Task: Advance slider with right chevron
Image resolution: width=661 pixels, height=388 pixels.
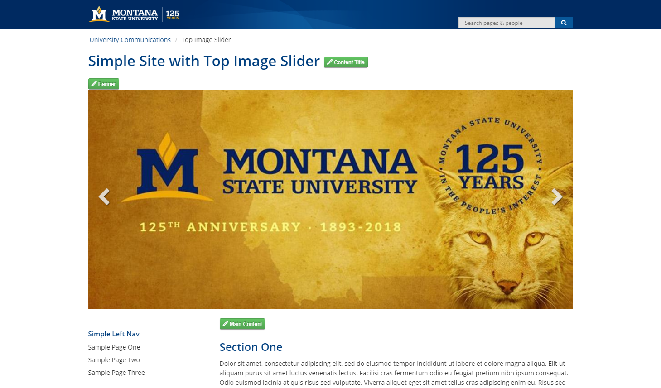Action: pos(557,196)
